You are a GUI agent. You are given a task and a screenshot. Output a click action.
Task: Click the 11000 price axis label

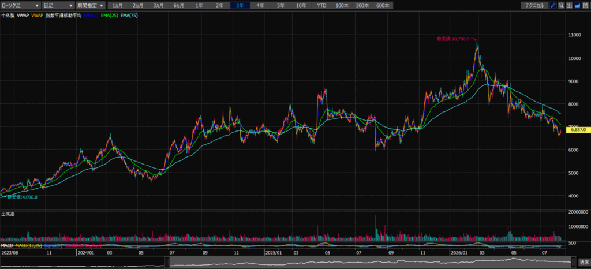(x=575, y=35)
